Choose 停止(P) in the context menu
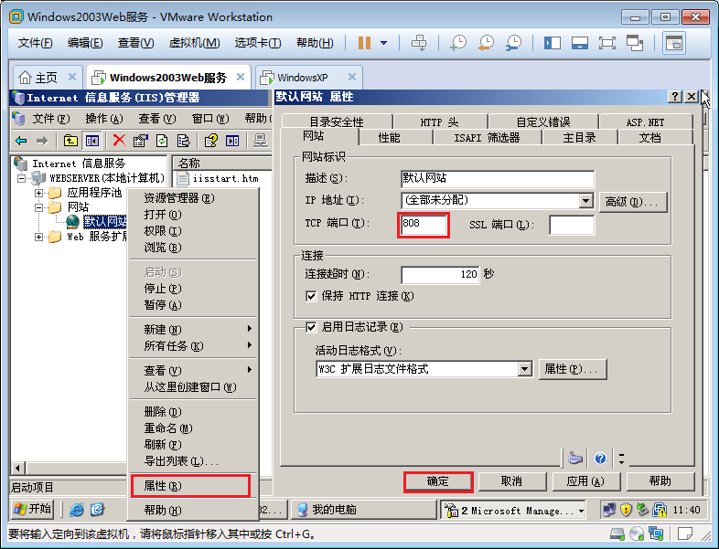 [193, 289]
